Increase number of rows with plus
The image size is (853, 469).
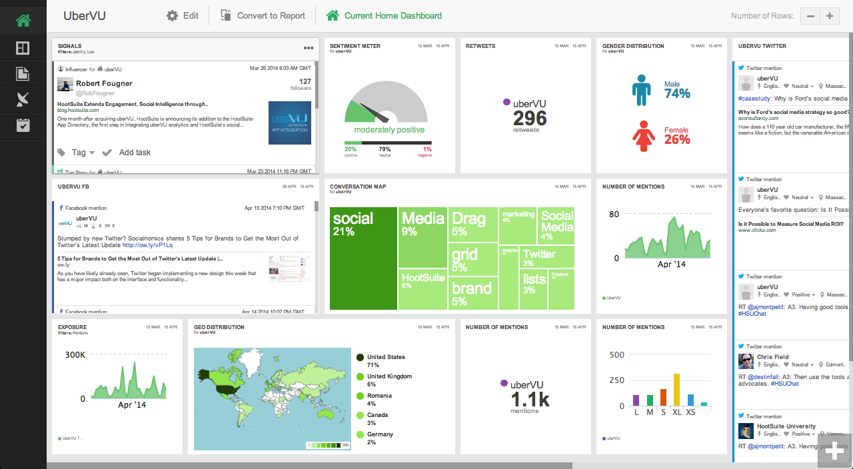830,16
